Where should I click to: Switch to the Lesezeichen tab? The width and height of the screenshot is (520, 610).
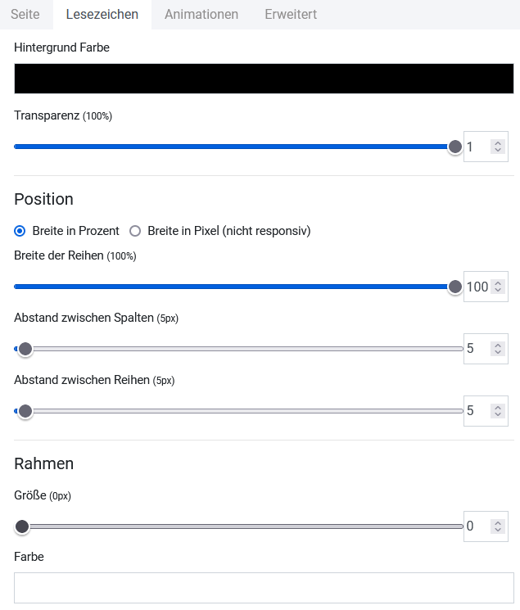point(102,15)
